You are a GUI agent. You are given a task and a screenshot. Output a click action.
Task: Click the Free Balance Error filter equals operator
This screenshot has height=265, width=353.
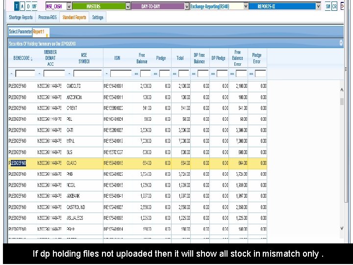[x=232, y=74]
